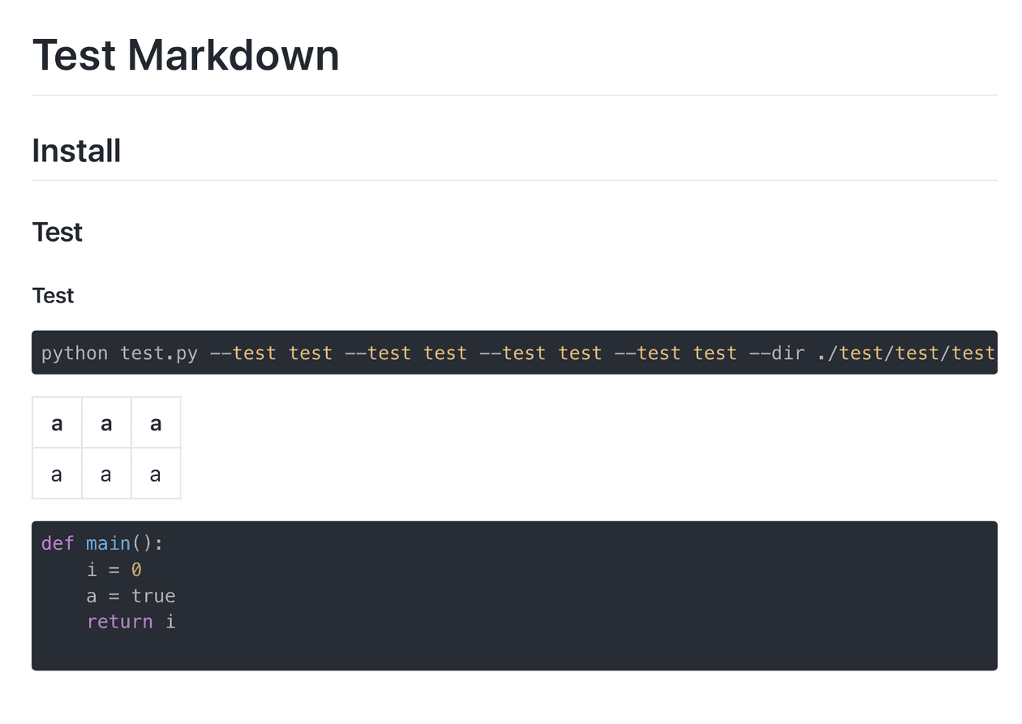Click the larger Test subheading under Install
Screen dimensions: 1022x724
[58, 232]
